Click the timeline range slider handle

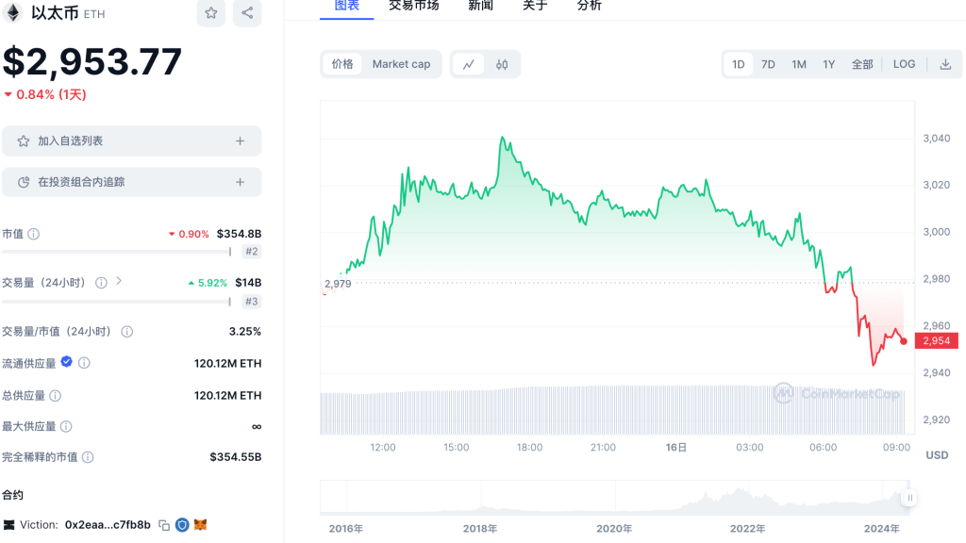[x=910, y=497]
